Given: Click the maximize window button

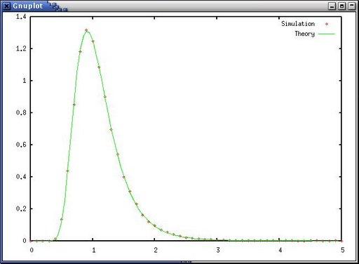Looking at the screenshot, I should point(342,6).
